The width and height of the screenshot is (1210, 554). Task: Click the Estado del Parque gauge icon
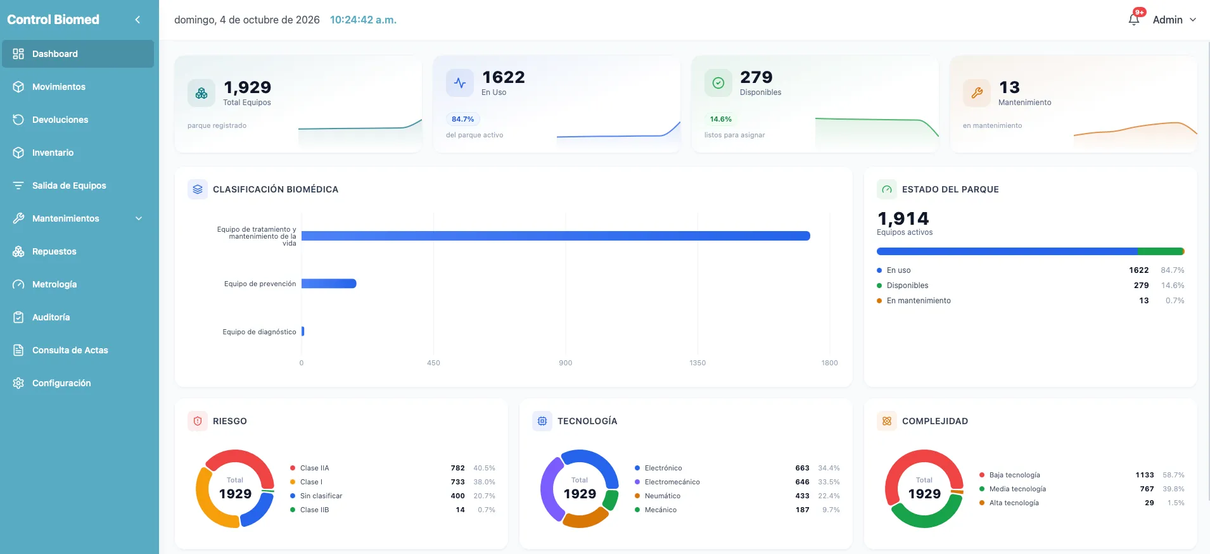pyautogui.click(x=887, y=189)
